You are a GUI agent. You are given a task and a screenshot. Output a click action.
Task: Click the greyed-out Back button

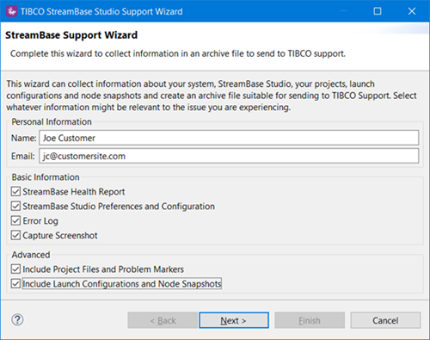click(163, 320)
